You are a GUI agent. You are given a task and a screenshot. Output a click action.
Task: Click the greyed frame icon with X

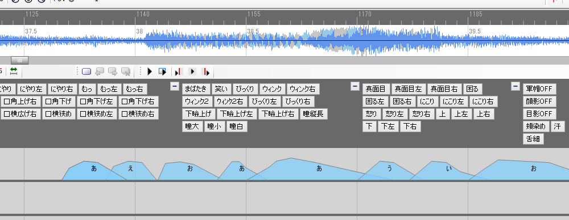coord(126,71)
